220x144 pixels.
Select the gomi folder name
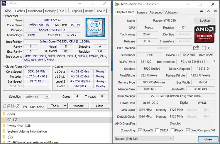pyautogui.click(x=11, y=114)
